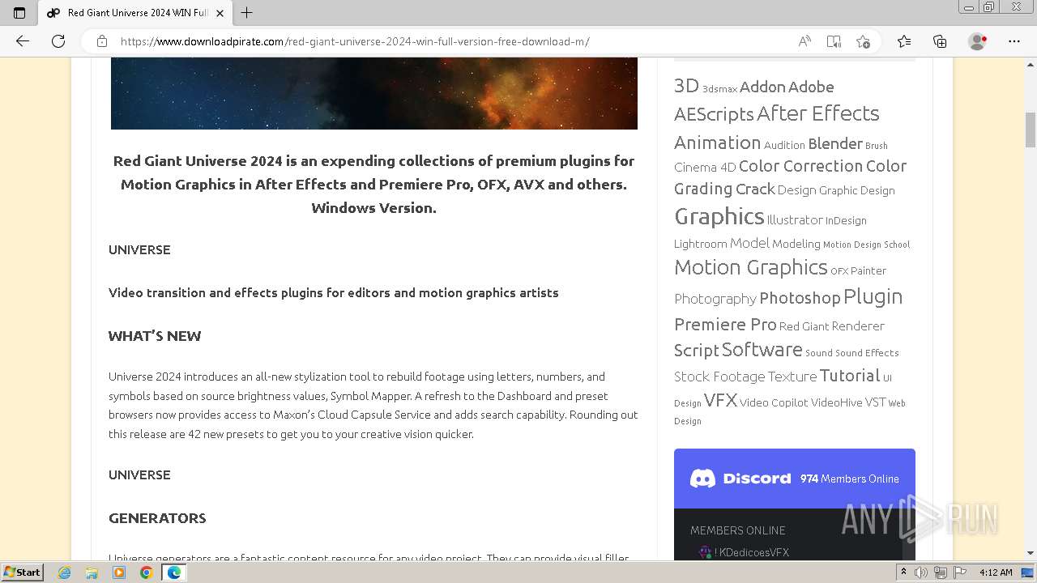Open Collections icon in toolbar
Image resolution: width=1037 pixels, height=583 pixels.
[940, 41]
